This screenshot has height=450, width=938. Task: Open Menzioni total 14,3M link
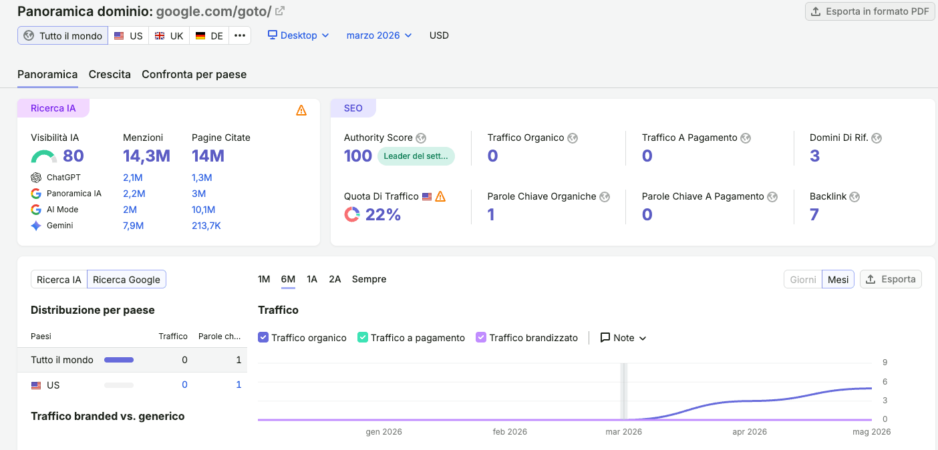click(146, 156)
